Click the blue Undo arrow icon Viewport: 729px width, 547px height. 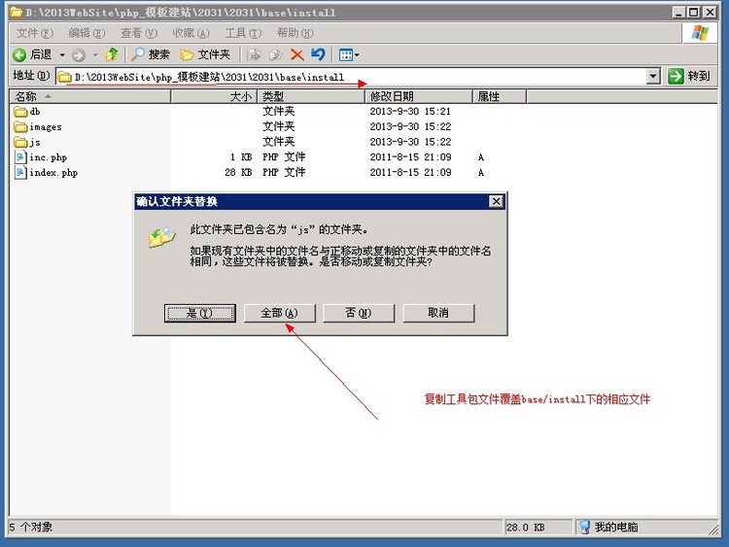[x=319, y=54]
